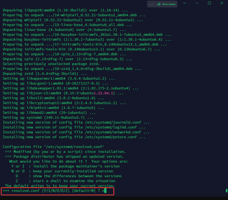Click the 'au' session name input field

click(x=151, y=4)
